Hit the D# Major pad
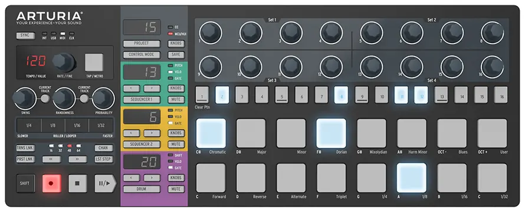The width and height of the screenshot is (525, 212). (251, 133)
